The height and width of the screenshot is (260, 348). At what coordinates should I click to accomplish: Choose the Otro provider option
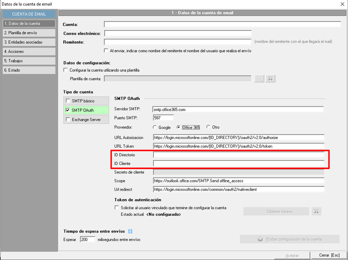tap(208, 127)
